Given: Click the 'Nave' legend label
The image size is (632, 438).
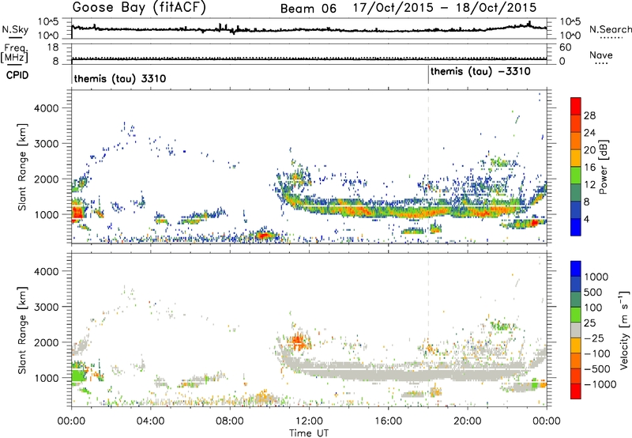Looking at the screenshot, I should [x=601, y=55].
